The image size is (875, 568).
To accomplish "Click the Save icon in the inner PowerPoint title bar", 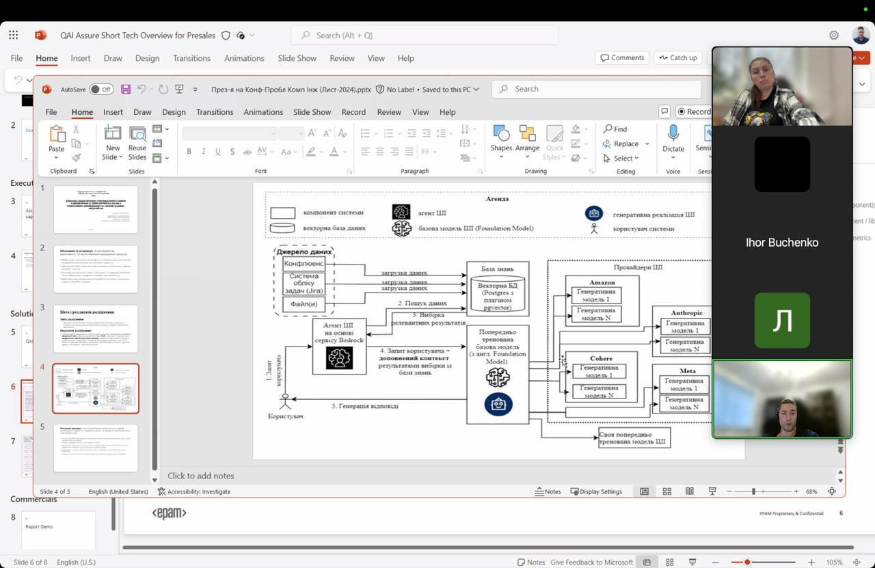I will [126, 90].
